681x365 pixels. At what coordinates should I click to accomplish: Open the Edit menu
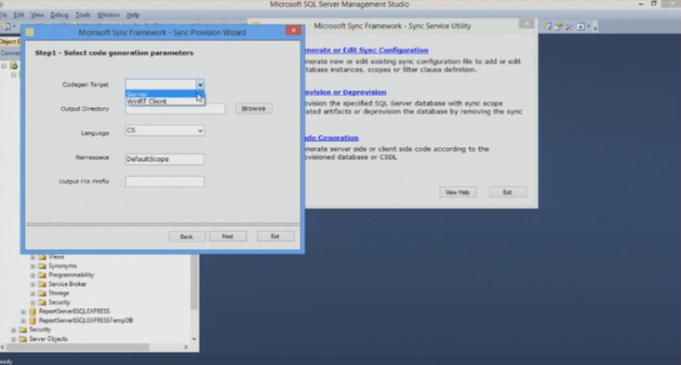(x=19, y=14)
